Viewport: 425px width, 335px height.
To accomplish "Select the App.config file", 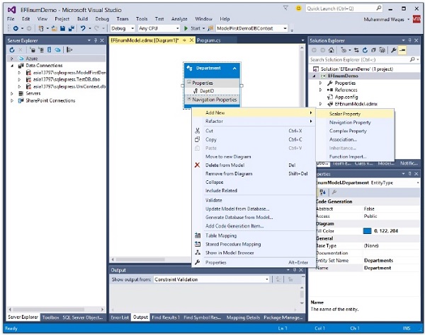I will click(x=346, y=97).
